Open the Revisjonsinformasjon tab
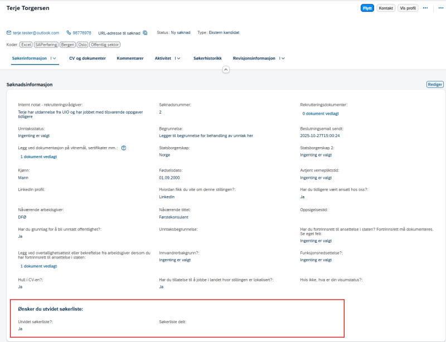 (254, 58)
